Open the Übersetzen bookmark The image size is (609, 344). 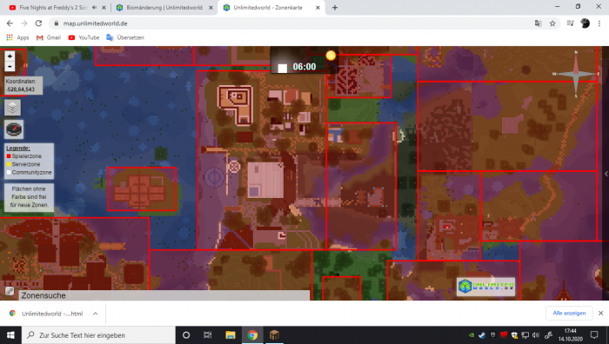point(125,37)
